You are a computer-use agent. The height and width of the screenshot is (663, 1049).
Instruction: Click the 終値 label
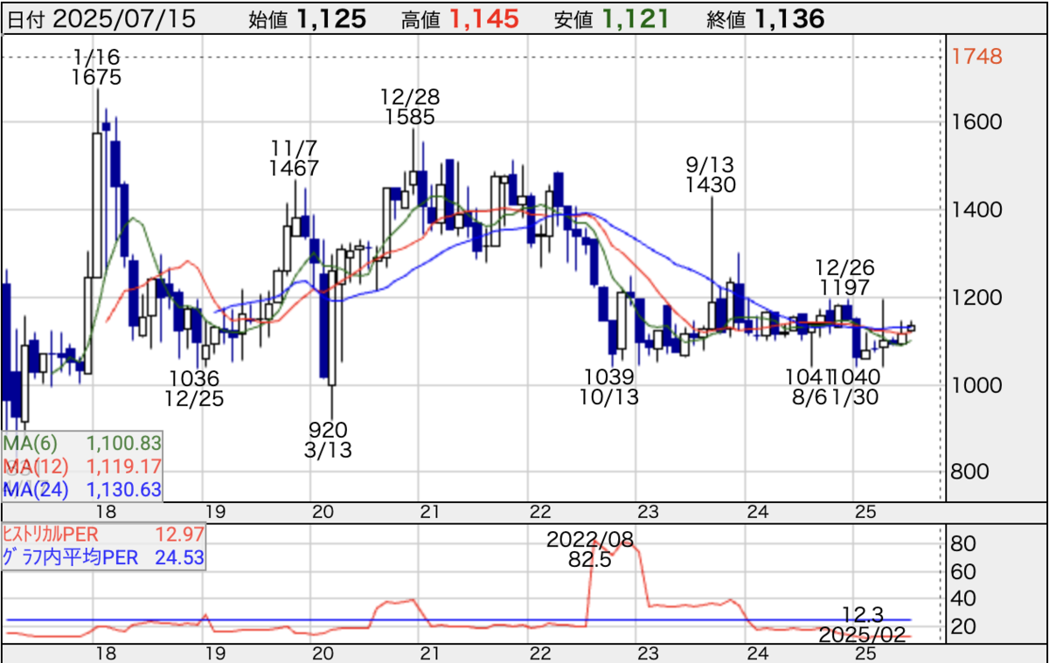pos(728,20)
